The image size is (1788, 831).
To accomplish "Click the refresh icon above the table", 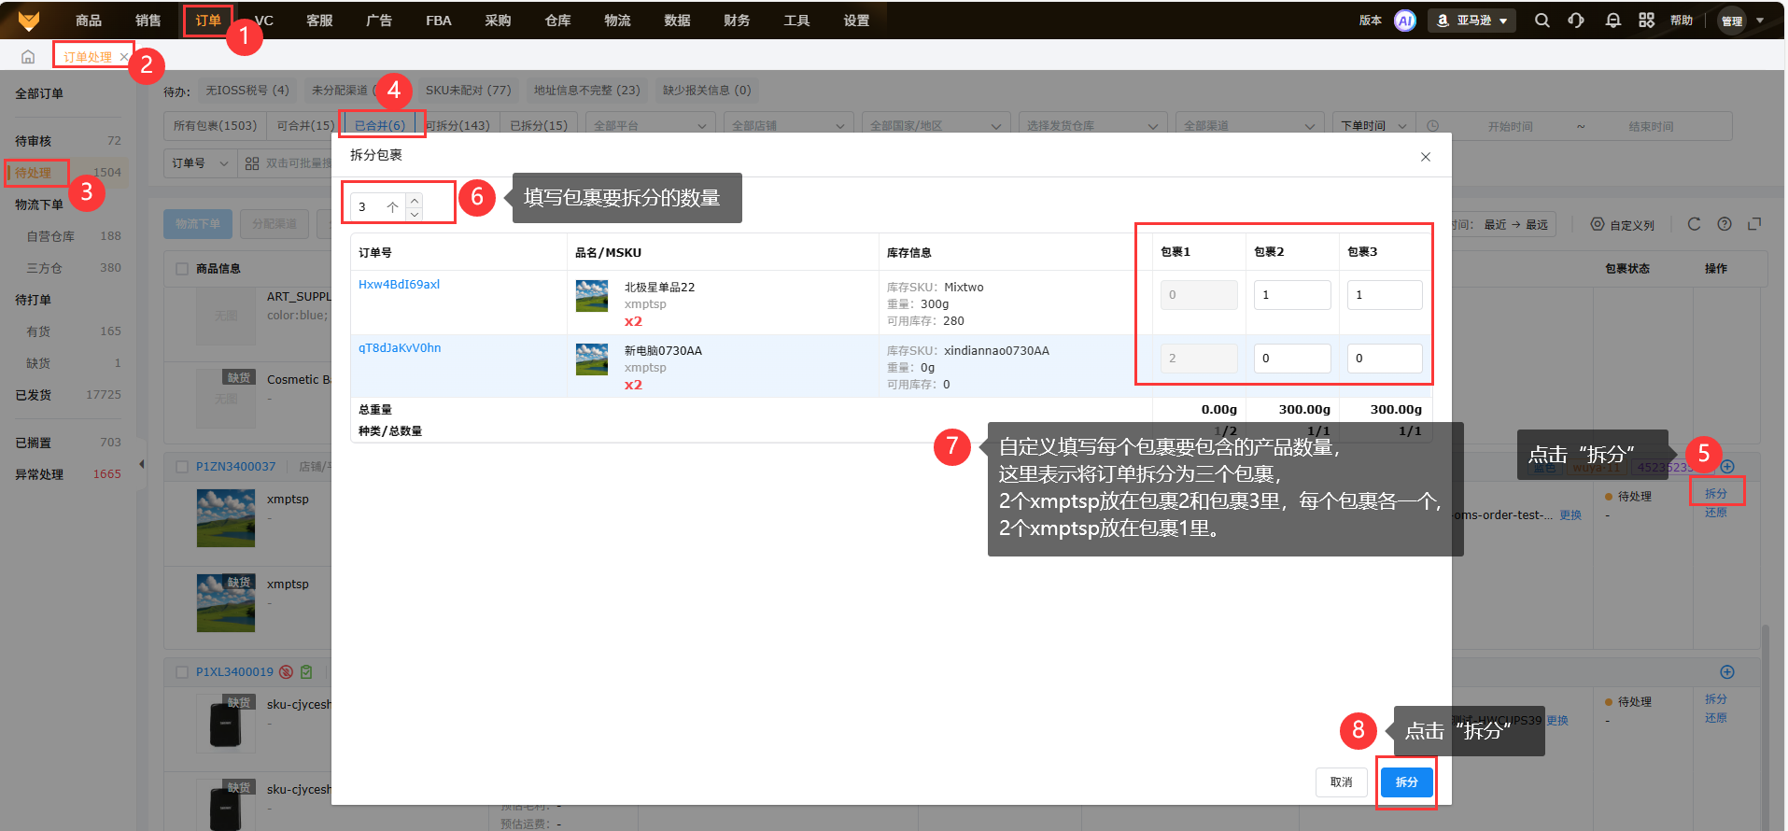I will tap(1694, 224).
